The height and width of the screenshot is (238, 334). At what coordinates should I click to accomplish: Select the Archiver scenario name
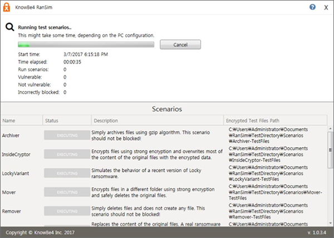pyautogui.click(x=11, y=135)
